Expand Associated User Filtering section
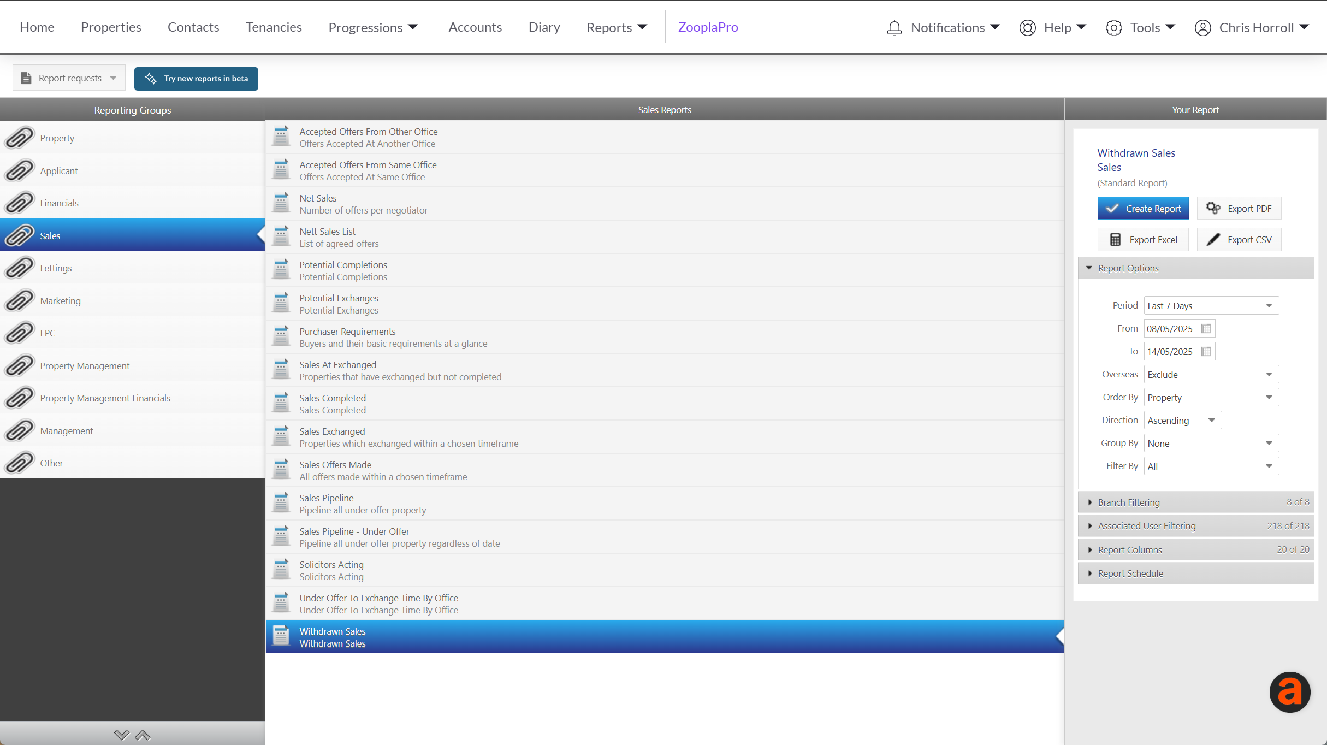 point(1196,525)
